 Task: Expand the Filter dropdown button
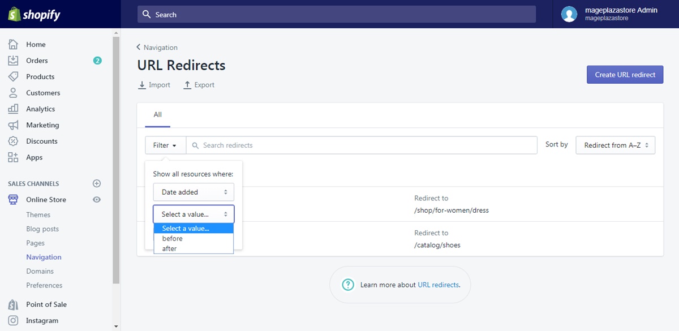pyautogui.click(x=165, y=145)
